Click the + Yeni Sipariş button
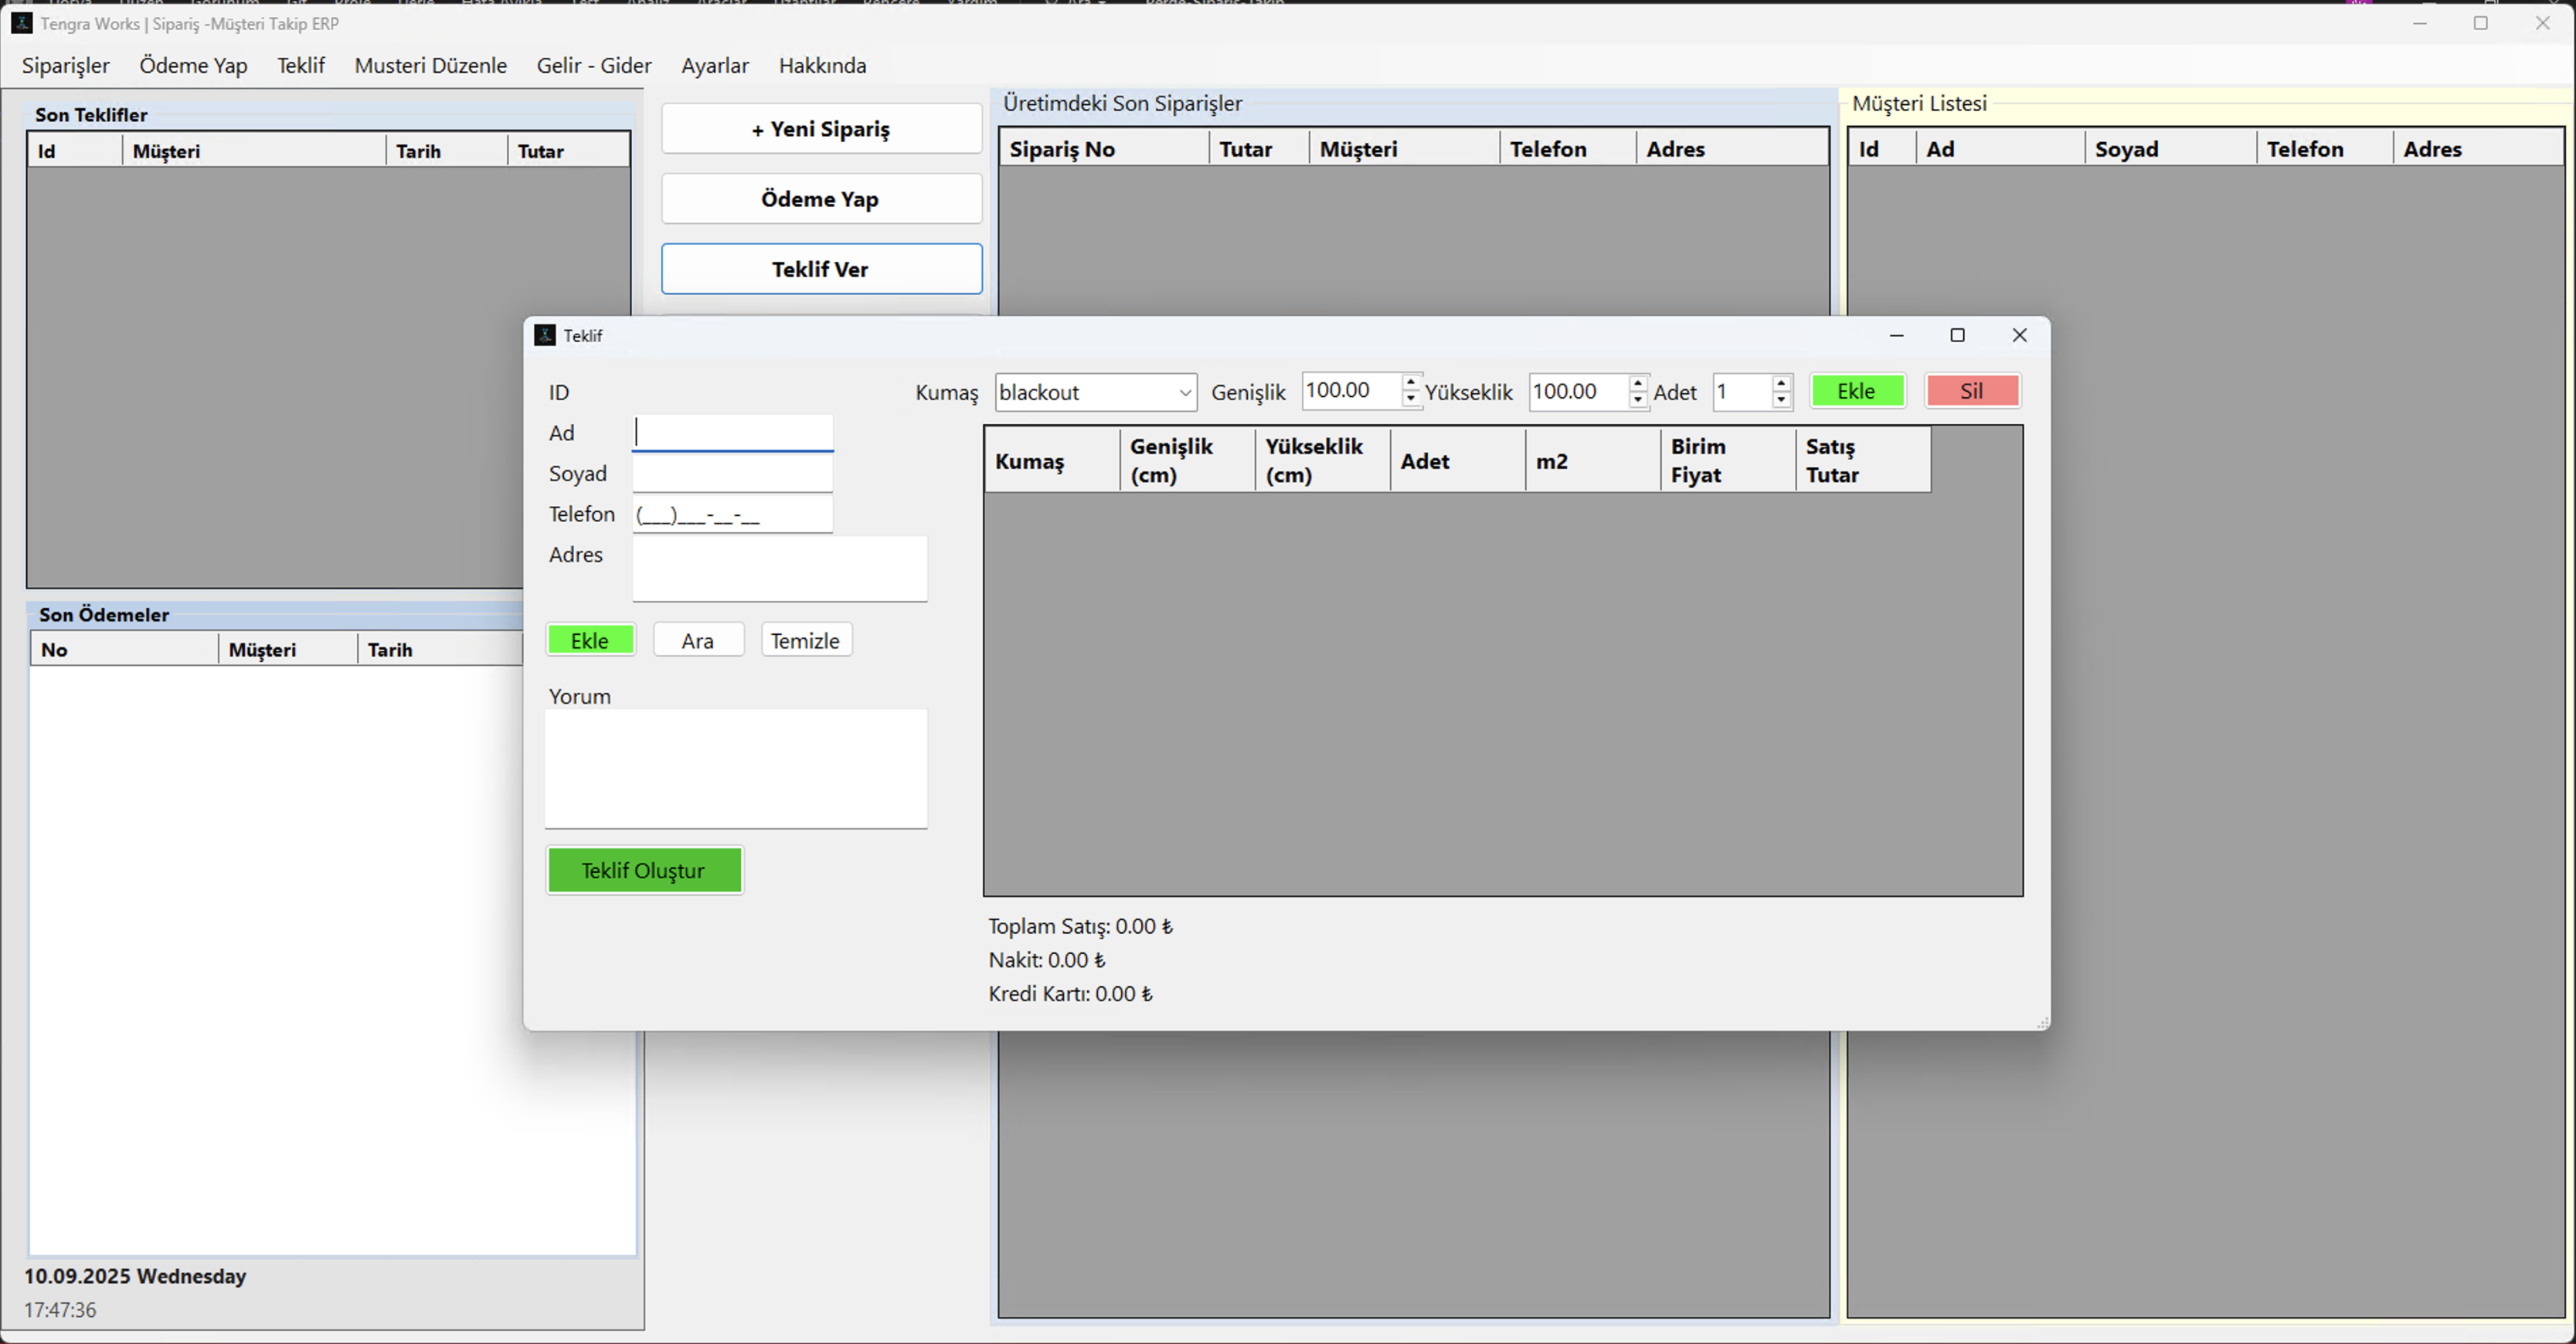This screenshot has height=1344, width=2576. [x=821, y=129]
